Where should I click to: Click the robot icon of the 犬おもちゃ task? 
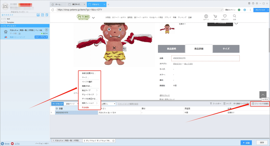tap(6, 32)
